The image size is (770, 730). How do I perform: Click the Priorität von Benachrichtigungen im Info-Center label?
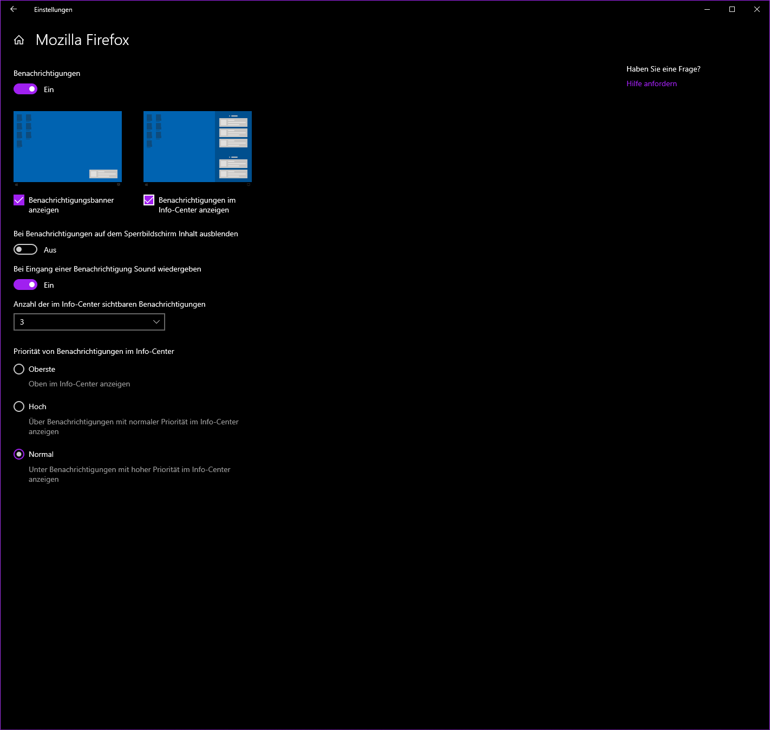point(94,351)
